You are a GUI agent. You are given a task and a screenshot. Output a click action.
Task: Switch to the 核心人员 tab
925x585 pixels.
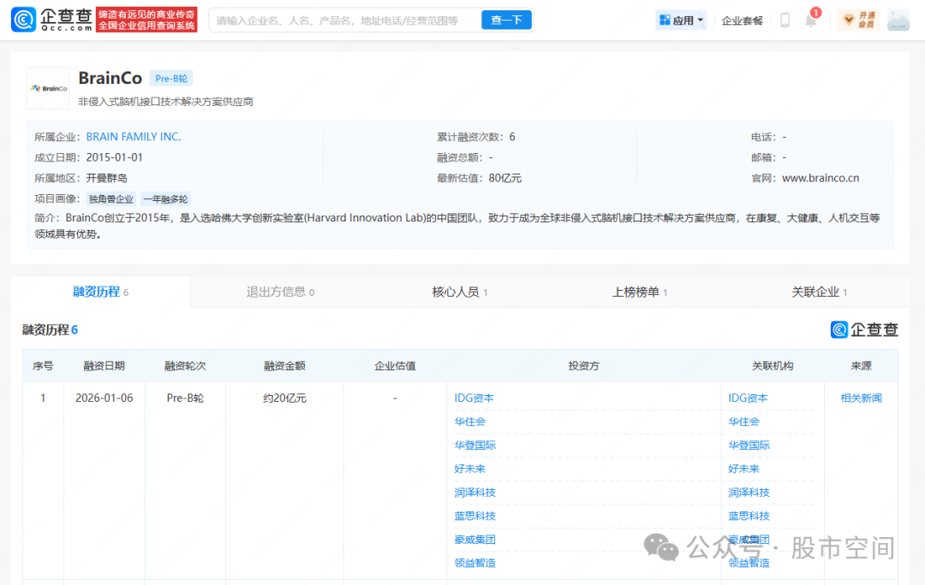pyautogui.click(x=460, y=292)
